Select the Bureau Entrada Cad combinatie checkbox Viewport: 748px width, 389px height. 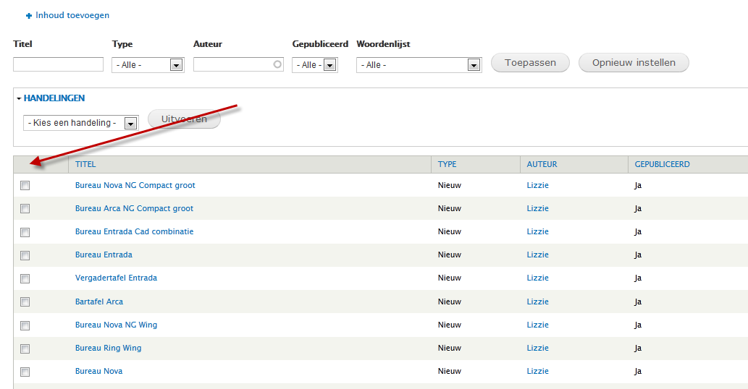pos(25,232)
